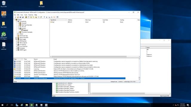The height and width of the screenshot is (107, 191).
Task: Open the Windows Start menu
Action: point(2,105)
